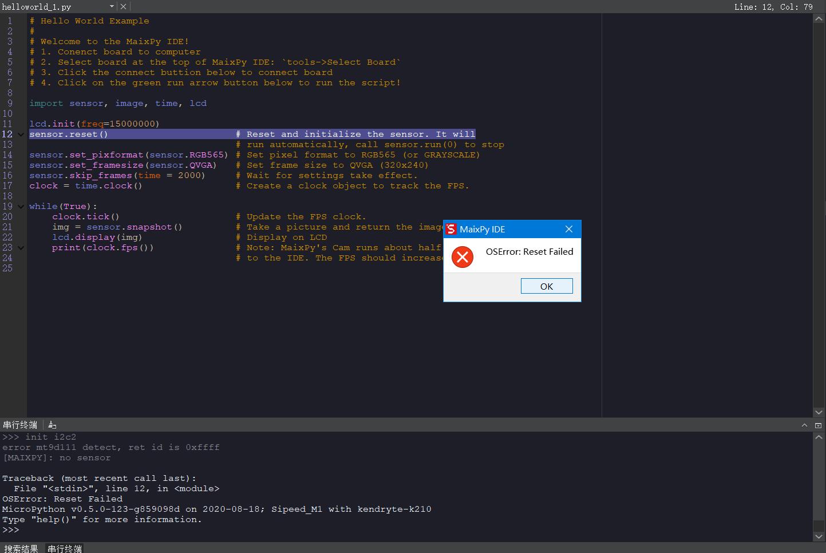
Task: Click line number 9 in the gutter
Action: coord(10,103)
